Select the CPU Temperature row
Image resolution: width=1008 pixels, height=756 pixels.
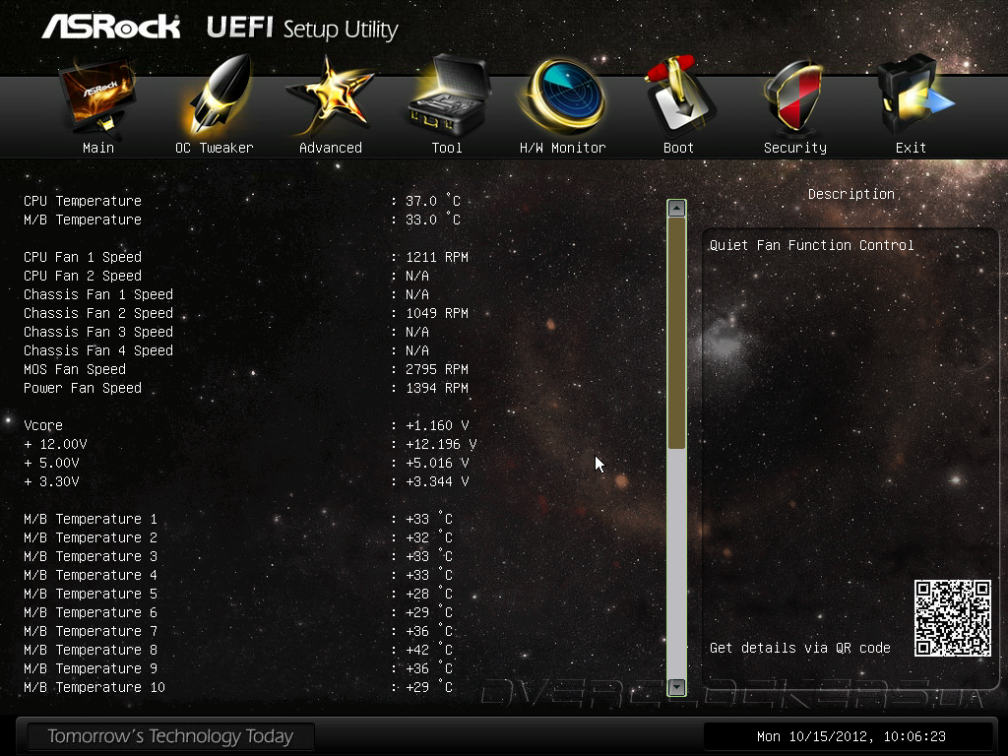pyautogui.click(x=242, y=201)
